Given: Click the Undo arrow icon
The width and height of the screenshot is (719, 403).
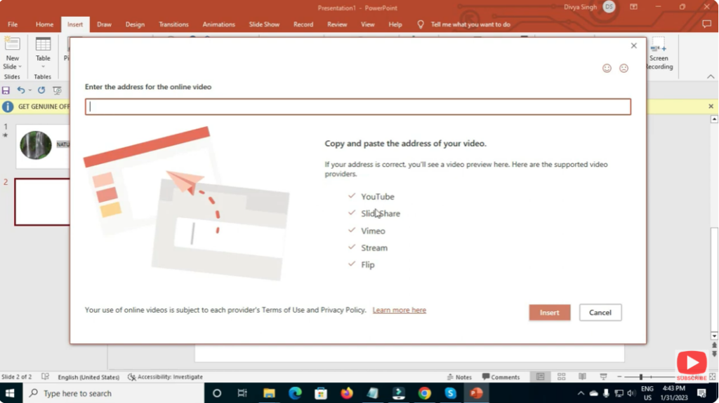Looking at the screenshot, I should 20,90.
